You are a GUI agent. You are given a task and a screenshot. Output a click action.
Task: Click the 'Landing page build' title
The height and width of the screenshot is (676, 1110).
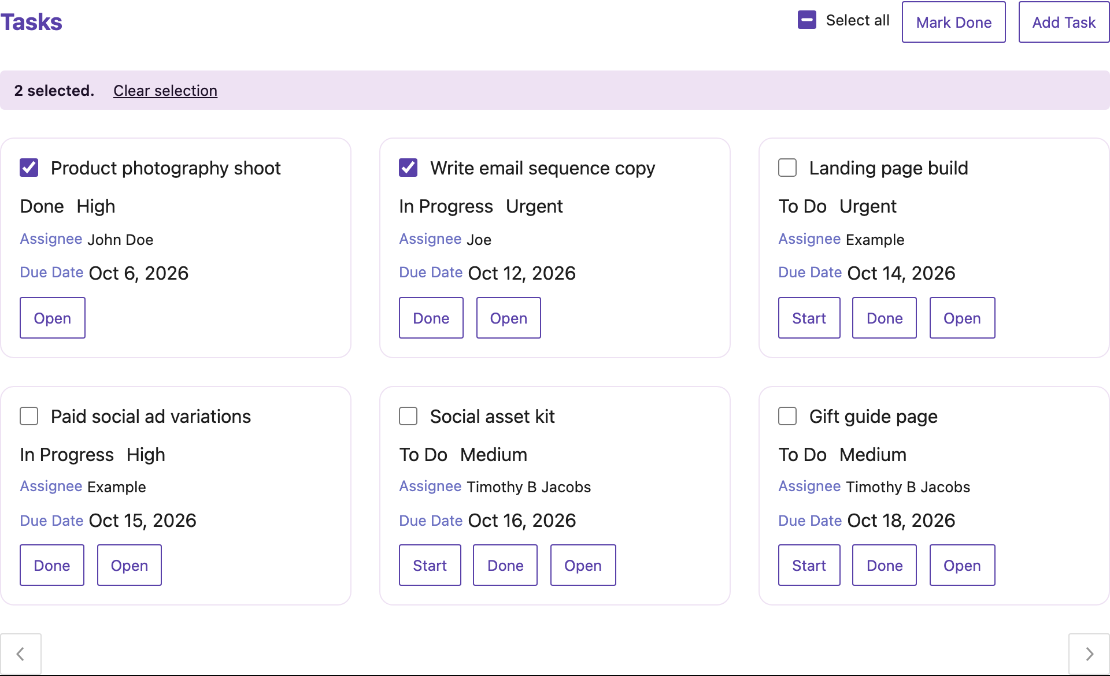[x=889, y=168]
